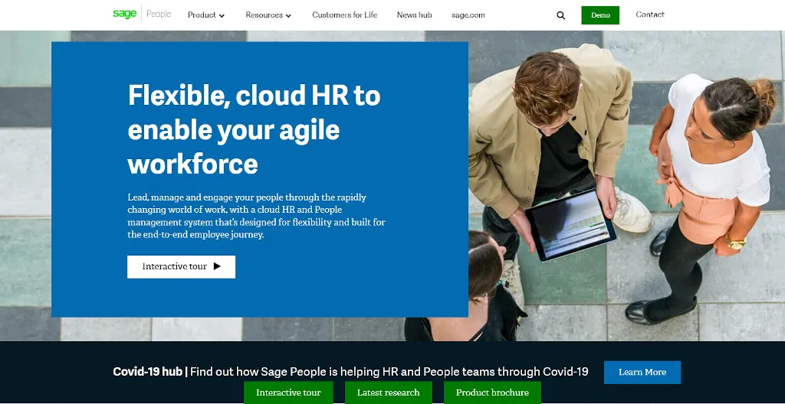Expand the Resources dropdown menu
This screenshot has width=785, height=404.
(268, 15)
